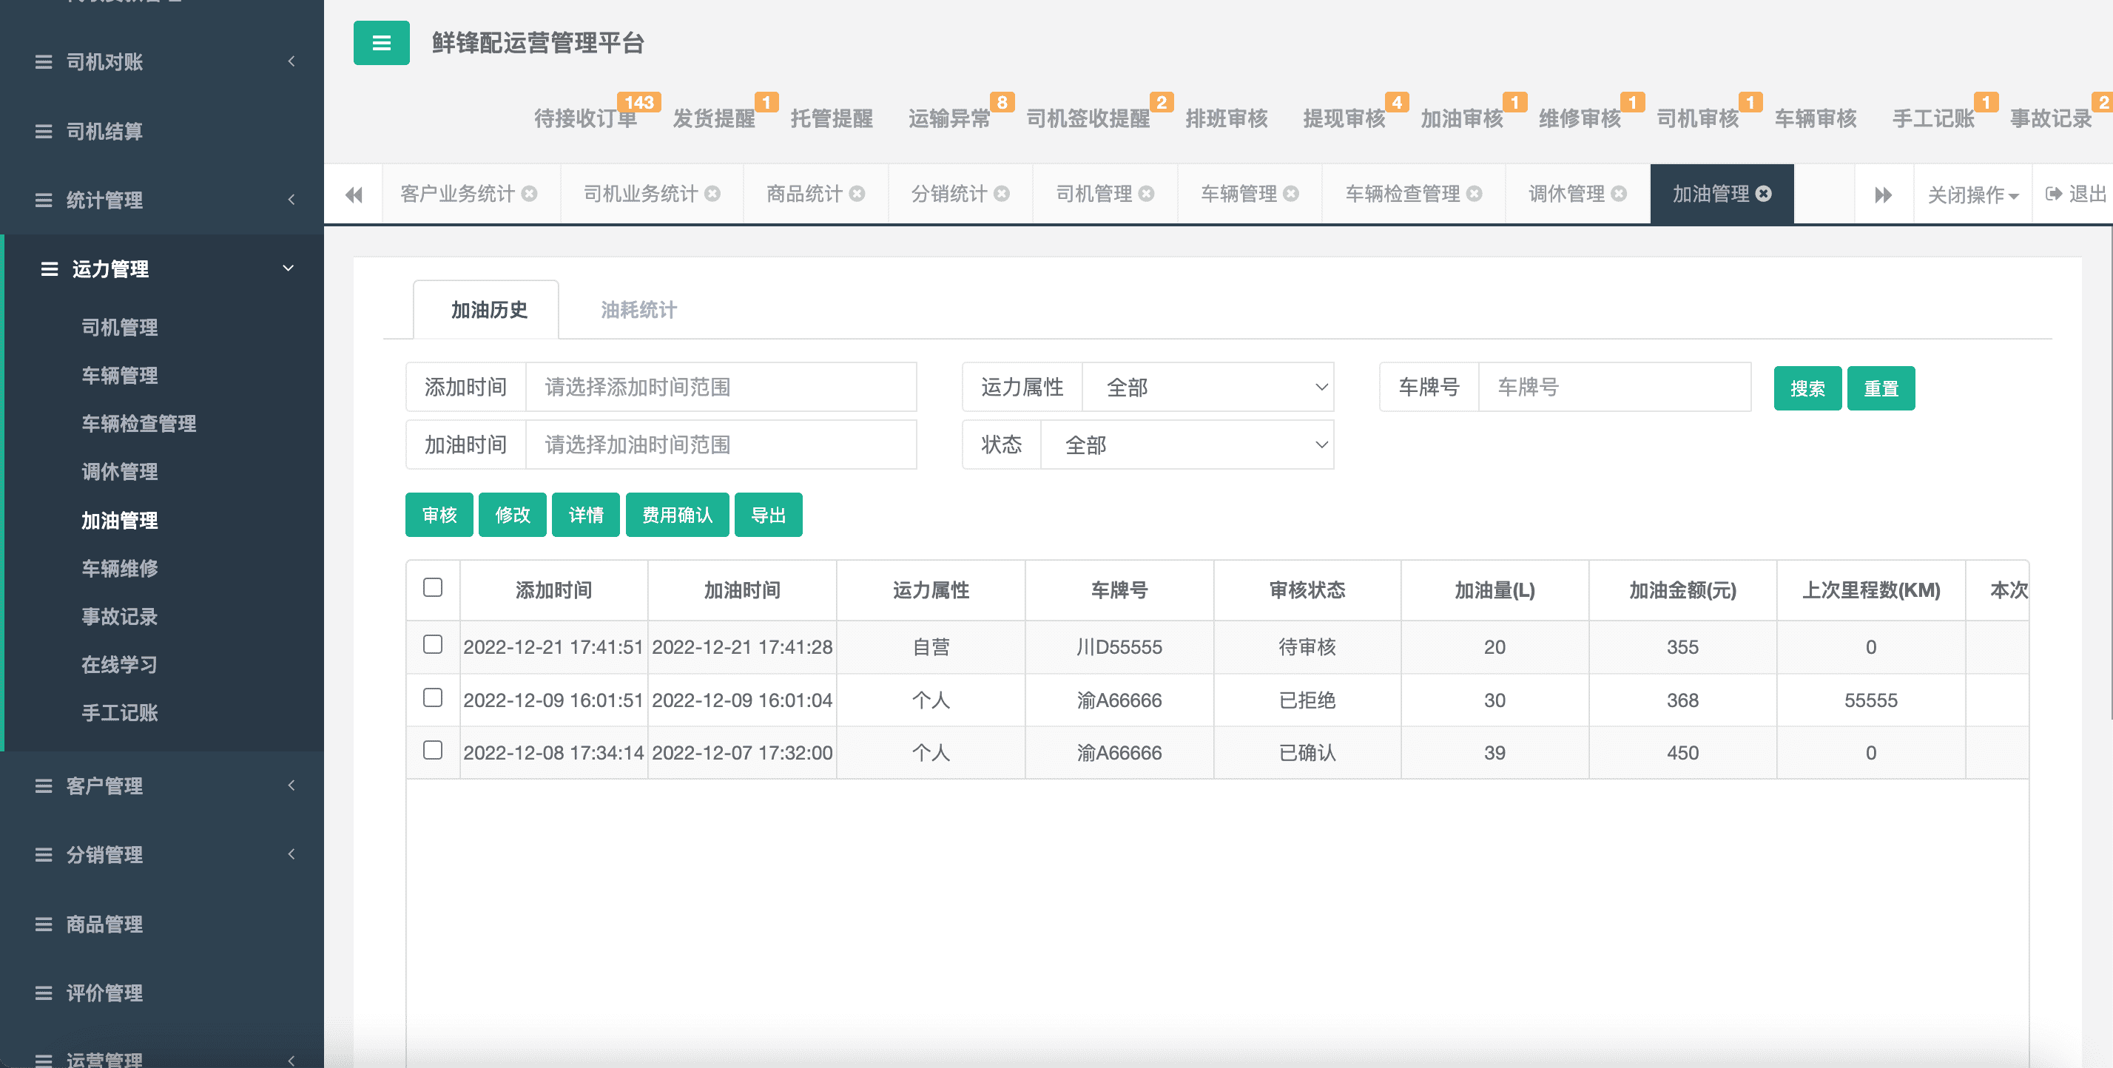Click the 加油时间 range input

click(x=721, y=445)
